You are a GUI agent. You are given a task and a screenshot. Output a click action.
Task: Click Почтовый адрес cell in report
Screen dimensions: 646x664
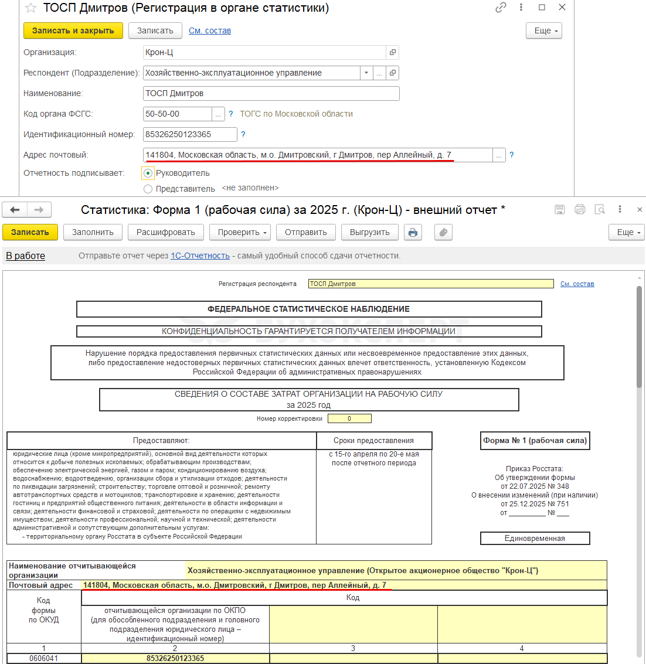pos(344,585)
